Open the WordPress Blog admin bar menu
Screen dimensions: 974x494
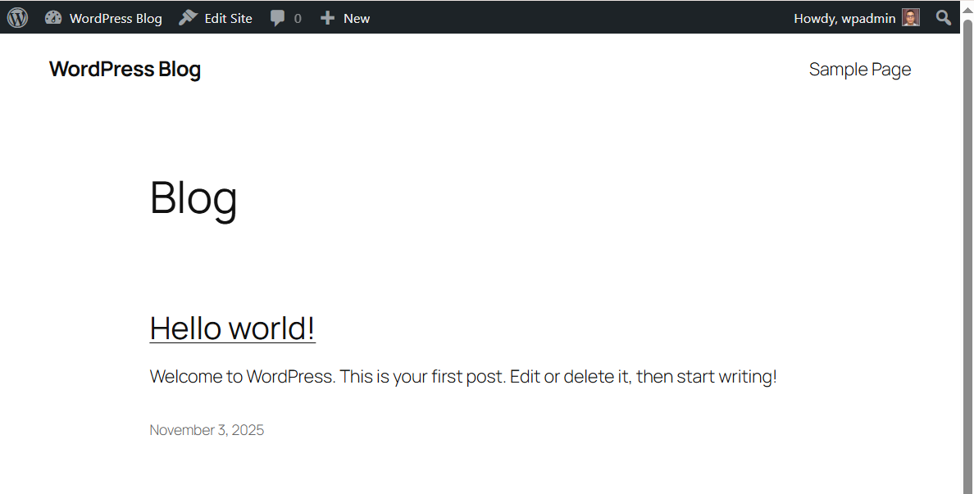116,18
